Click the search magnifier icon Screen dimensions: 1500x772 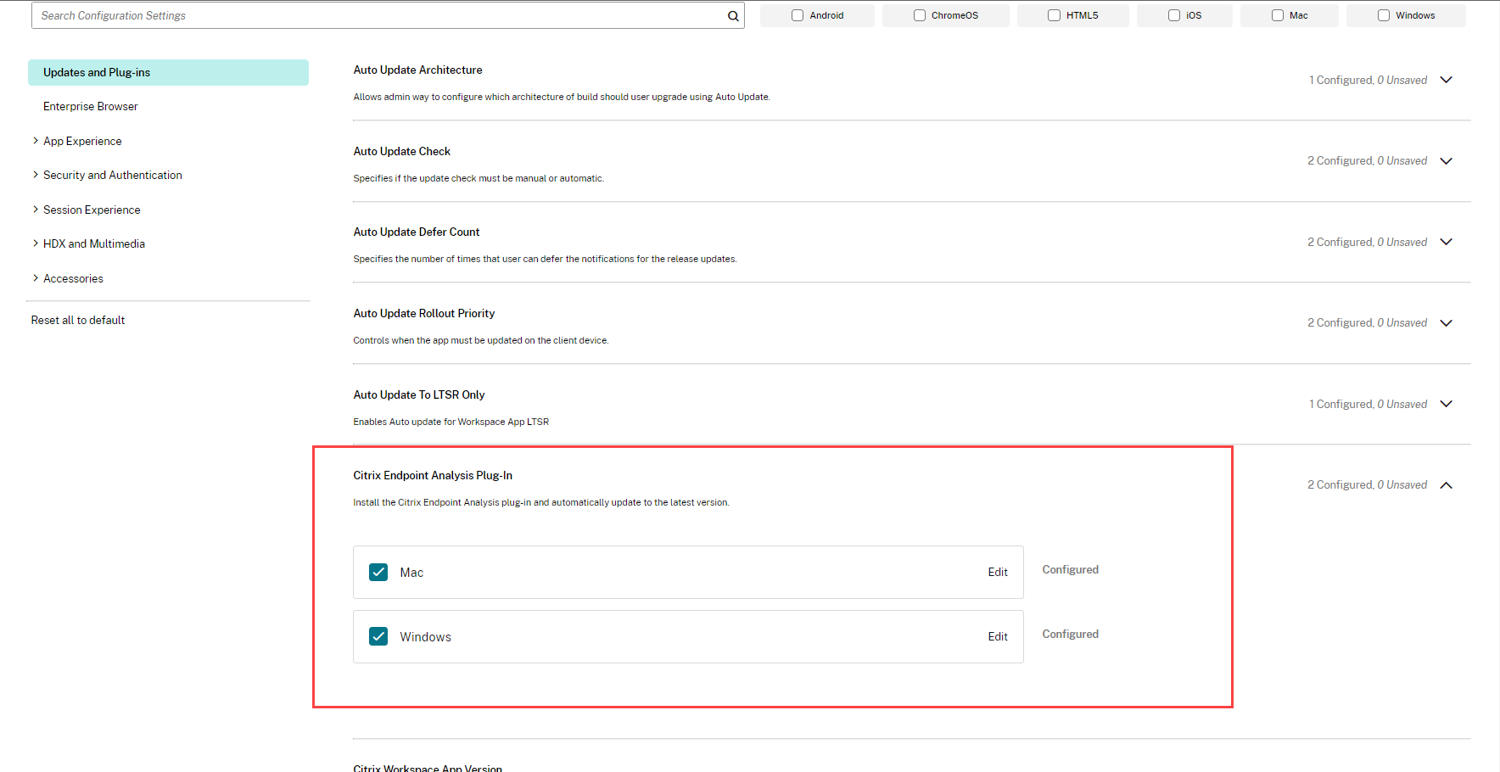tap(733, 16)
